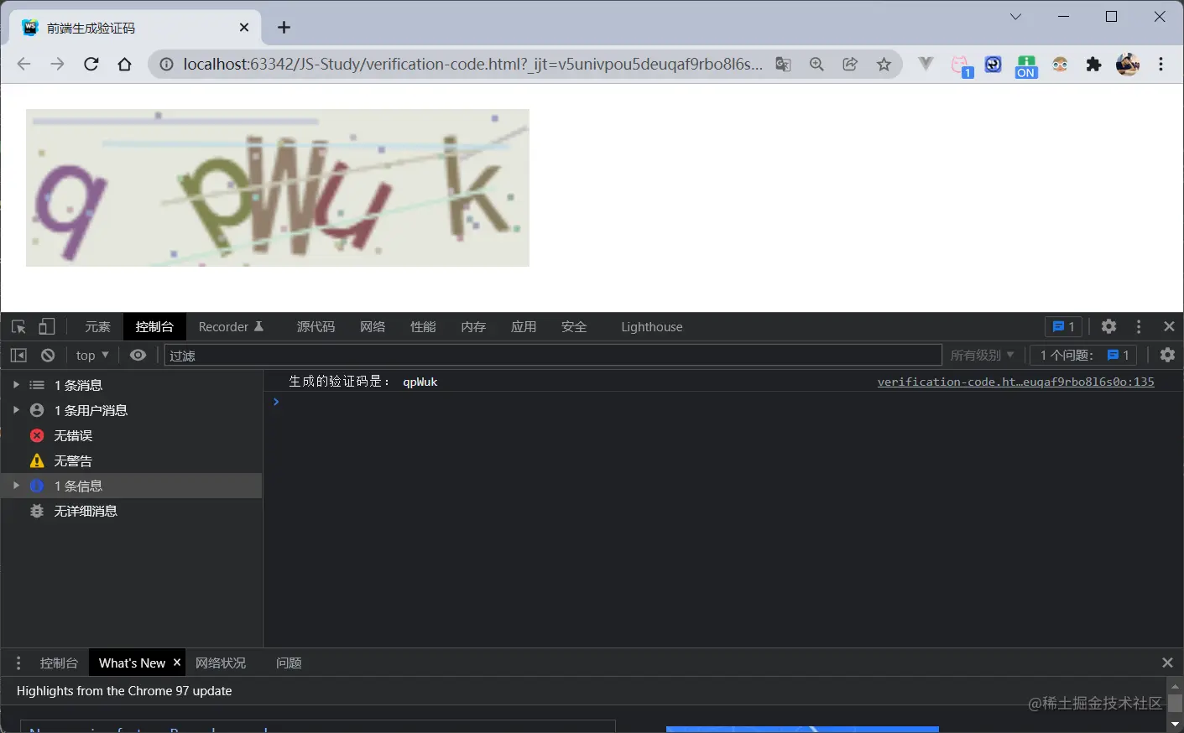The image size is (1184, 733).
Task: Open DevTools customize three-dot menu
Action: click(1139, 326)
